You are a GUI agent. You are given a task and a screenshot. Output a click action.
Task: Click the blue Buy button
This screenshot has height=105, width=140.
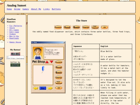43,88
